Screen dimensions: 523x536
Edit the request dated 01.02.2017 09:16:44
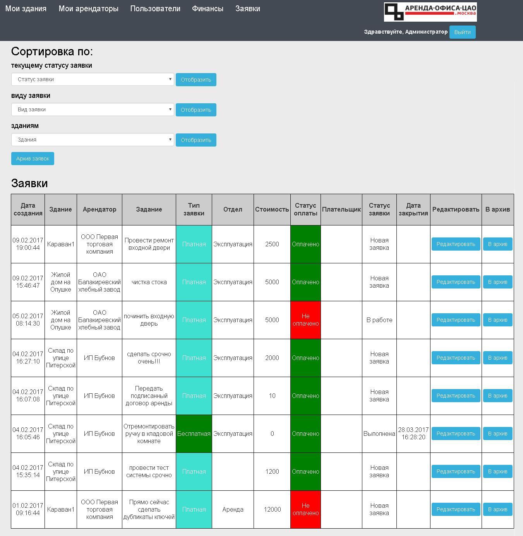[456, 509]
